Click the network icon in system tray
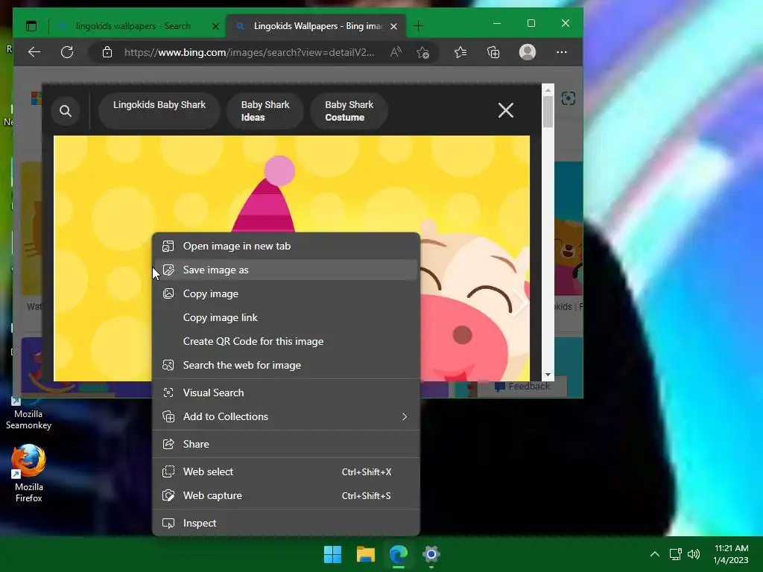The height and width of the screenshot is (572, 763). tap(675, 554)
